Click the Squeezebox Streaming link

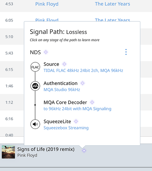pyautogui.click(x=66, y=128)
